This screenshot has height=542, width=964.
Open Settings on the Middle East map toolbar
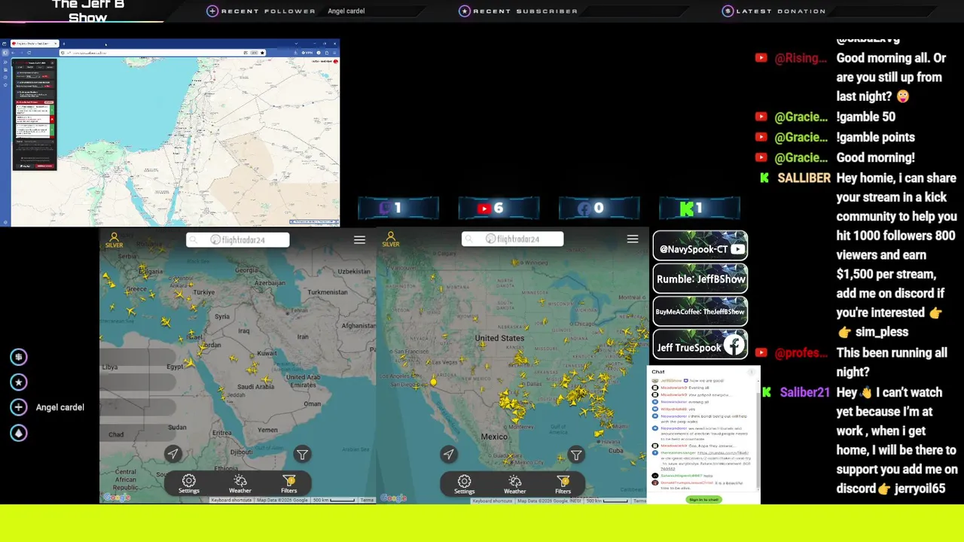(x=189, y=484)
